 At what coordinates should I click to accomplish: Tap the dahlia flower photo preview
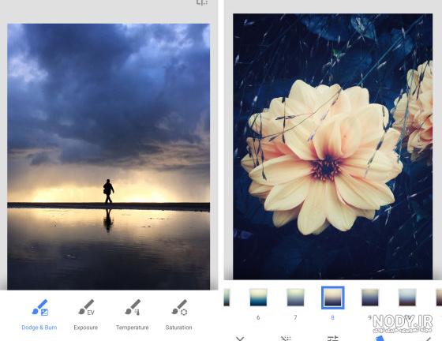(332, 147)
